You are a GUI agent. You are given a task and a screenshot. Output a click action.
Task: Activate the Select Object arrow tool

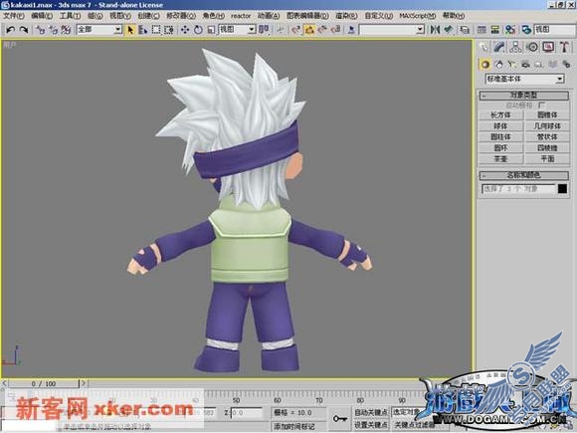tap(130, 30)
